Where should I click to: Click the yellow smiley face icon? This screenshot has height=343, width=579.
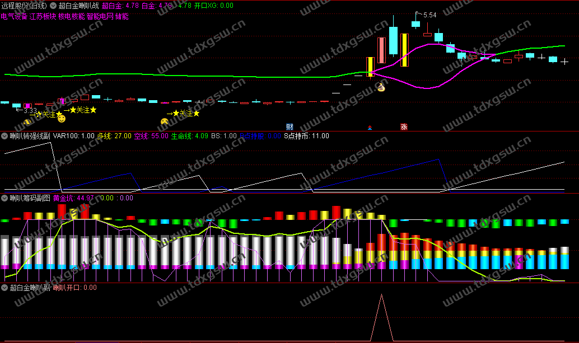[61, 119]
